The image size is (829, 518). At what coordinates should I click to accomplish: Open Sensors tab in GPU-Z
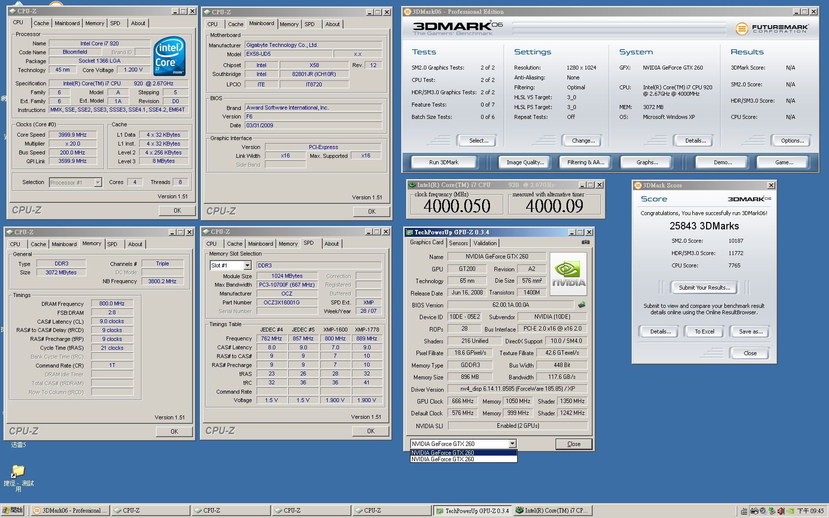[x=458, y=243]
